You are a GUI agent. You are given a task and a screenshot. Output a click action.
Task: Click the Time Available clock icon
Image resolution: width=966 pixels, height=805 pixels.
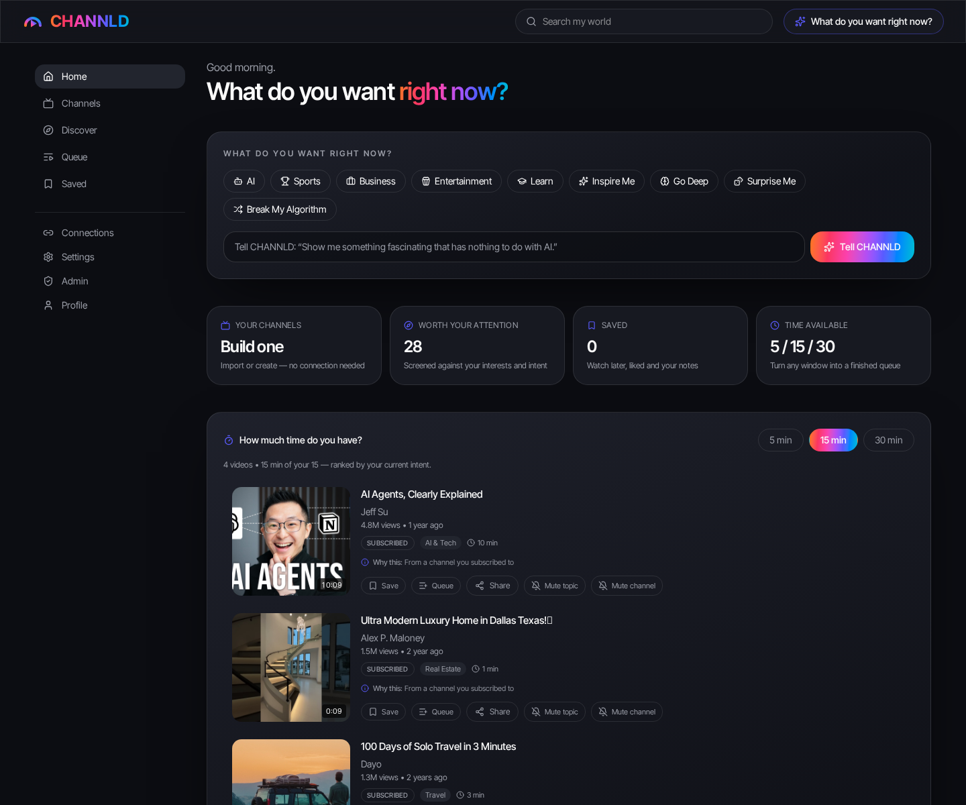pos(775,325)
